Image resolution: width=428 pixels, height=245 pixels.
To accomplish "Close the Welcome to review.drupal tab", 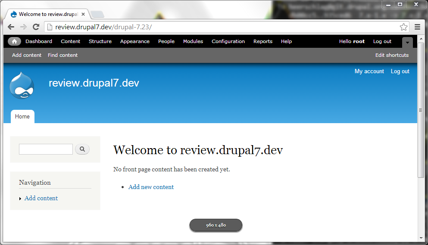I will point(83,14).
